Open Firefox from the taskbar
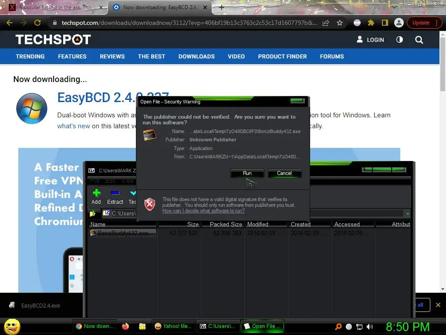Viewport: 446px width, 335px height. coord(125,326)
